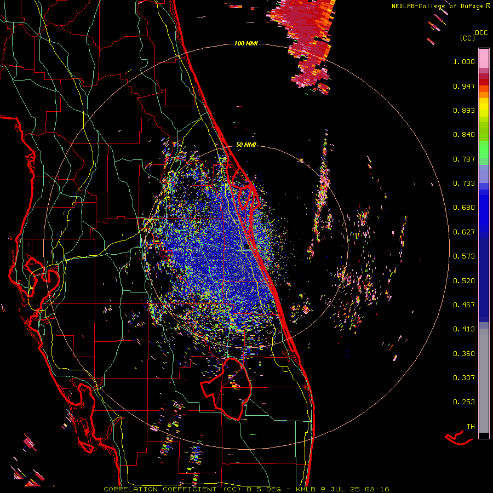This screenshot has height=493, width=493.
Task: Click the DCC product label
Action: 481,33
